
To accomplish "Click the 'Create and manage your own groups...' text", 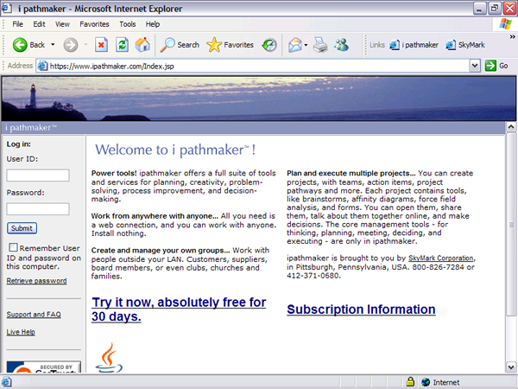I will (161, 251).
